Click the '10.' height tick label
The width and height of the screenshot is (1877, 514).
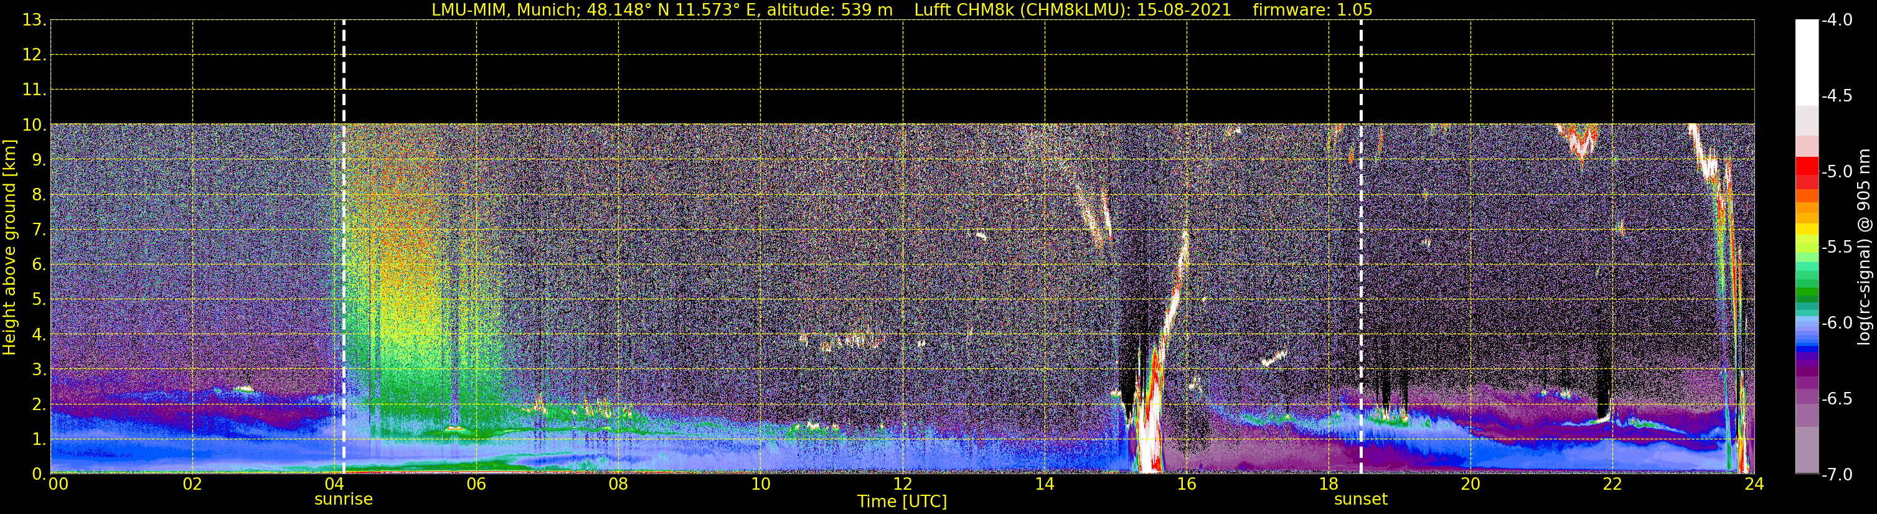coord(34,125)
